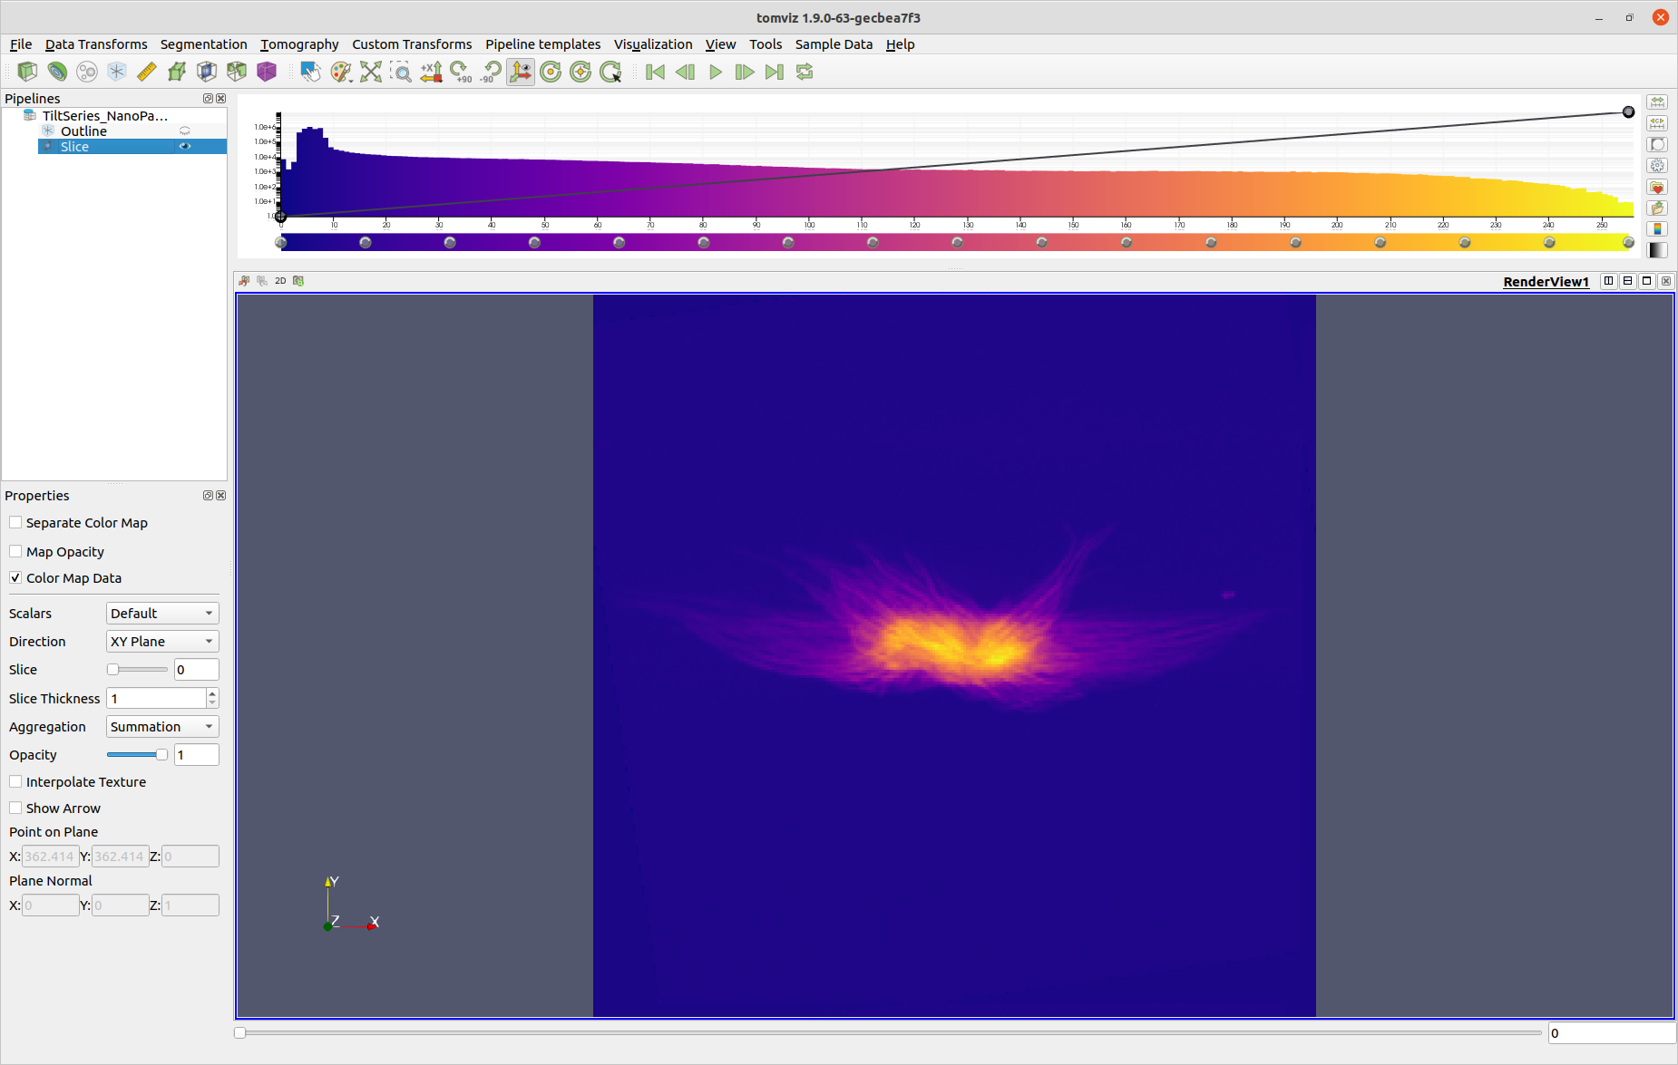Click the Reset Camera crossed-arrows icon

coord(371,72)
